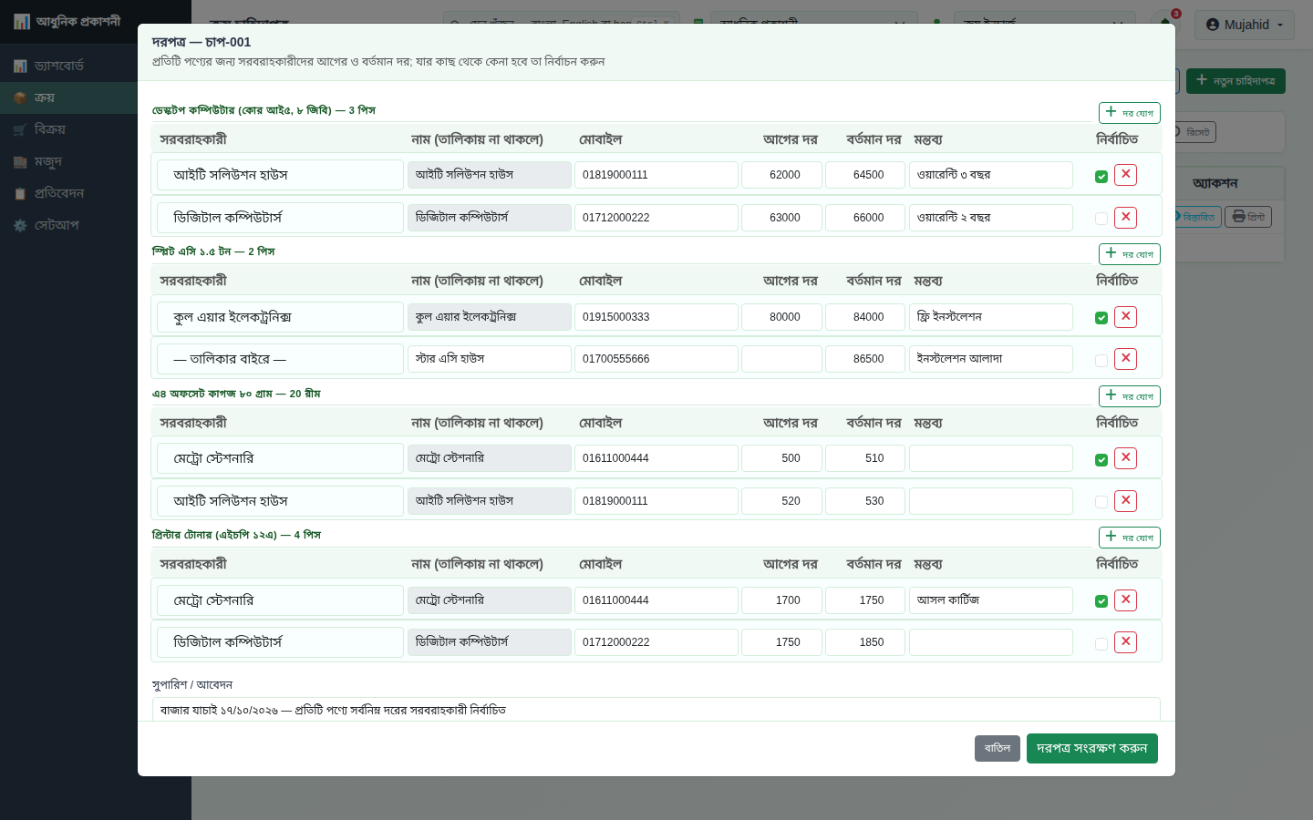Open supplier dropdown in the 1850 quote row
1313x820 pixels.
280,642
